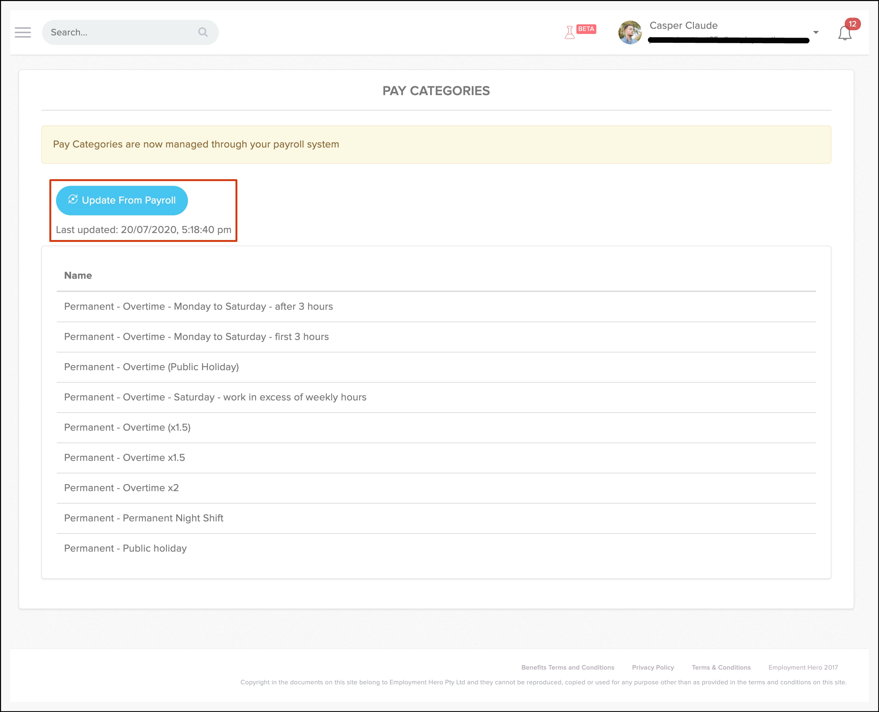Select Permanent - Overtime (Public Holiday) row
The image size is (879, 712).
point(151,367)
